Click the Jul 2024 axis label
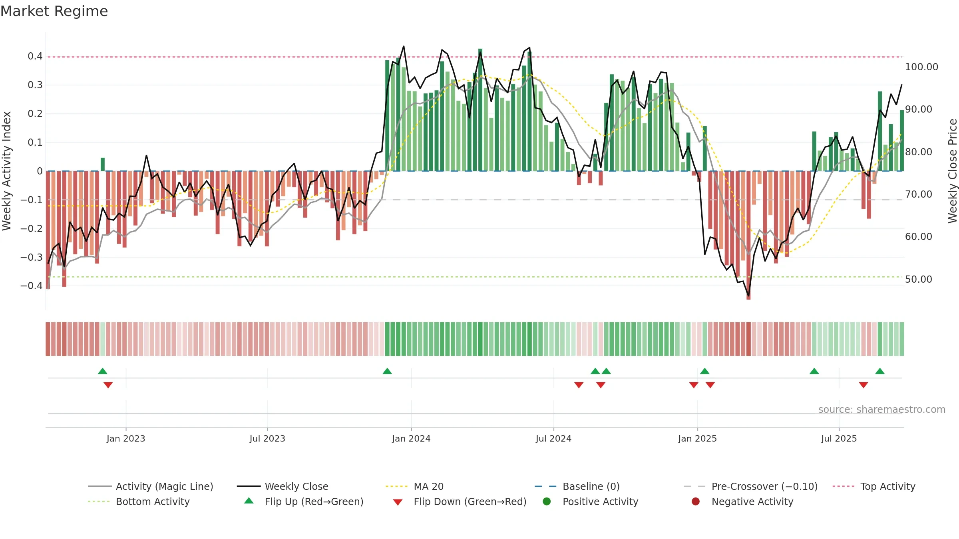959x539 pixels. [x=553, y=438]
